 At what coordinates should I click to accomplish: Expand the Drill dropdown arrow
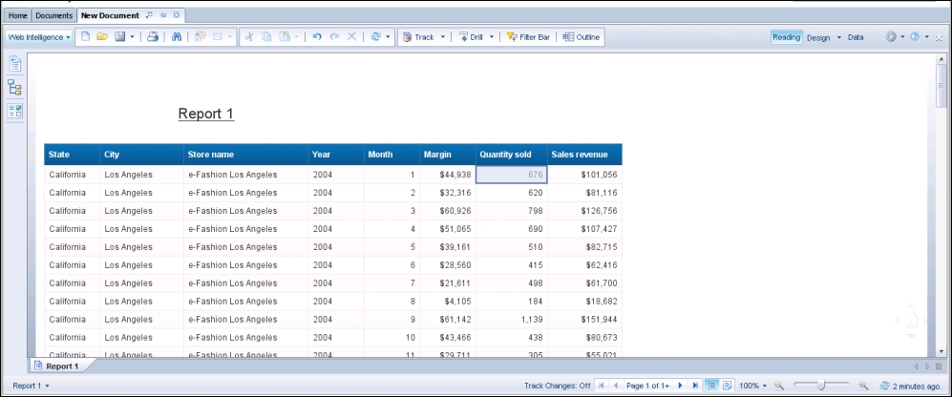(x=491, y=37)
